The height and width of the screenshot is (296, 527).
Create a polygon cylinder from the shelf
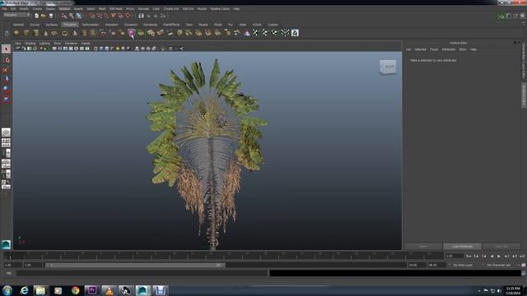(x=36, y=33)
